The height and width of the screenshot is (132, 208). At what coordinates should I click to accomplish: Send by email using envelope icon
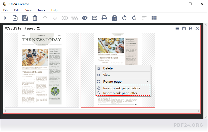(95, 18)
